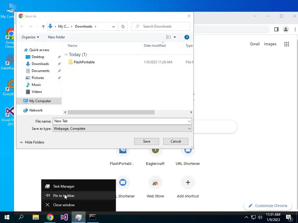This screenshot has width=298, height=223.
Task: Click the network icon in system tray
Action: click(x=253, y=217)
